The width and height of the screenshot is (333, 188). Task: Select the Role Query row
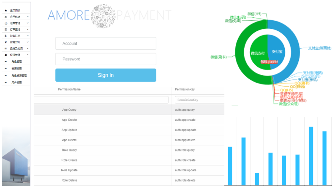click(129, 150)
